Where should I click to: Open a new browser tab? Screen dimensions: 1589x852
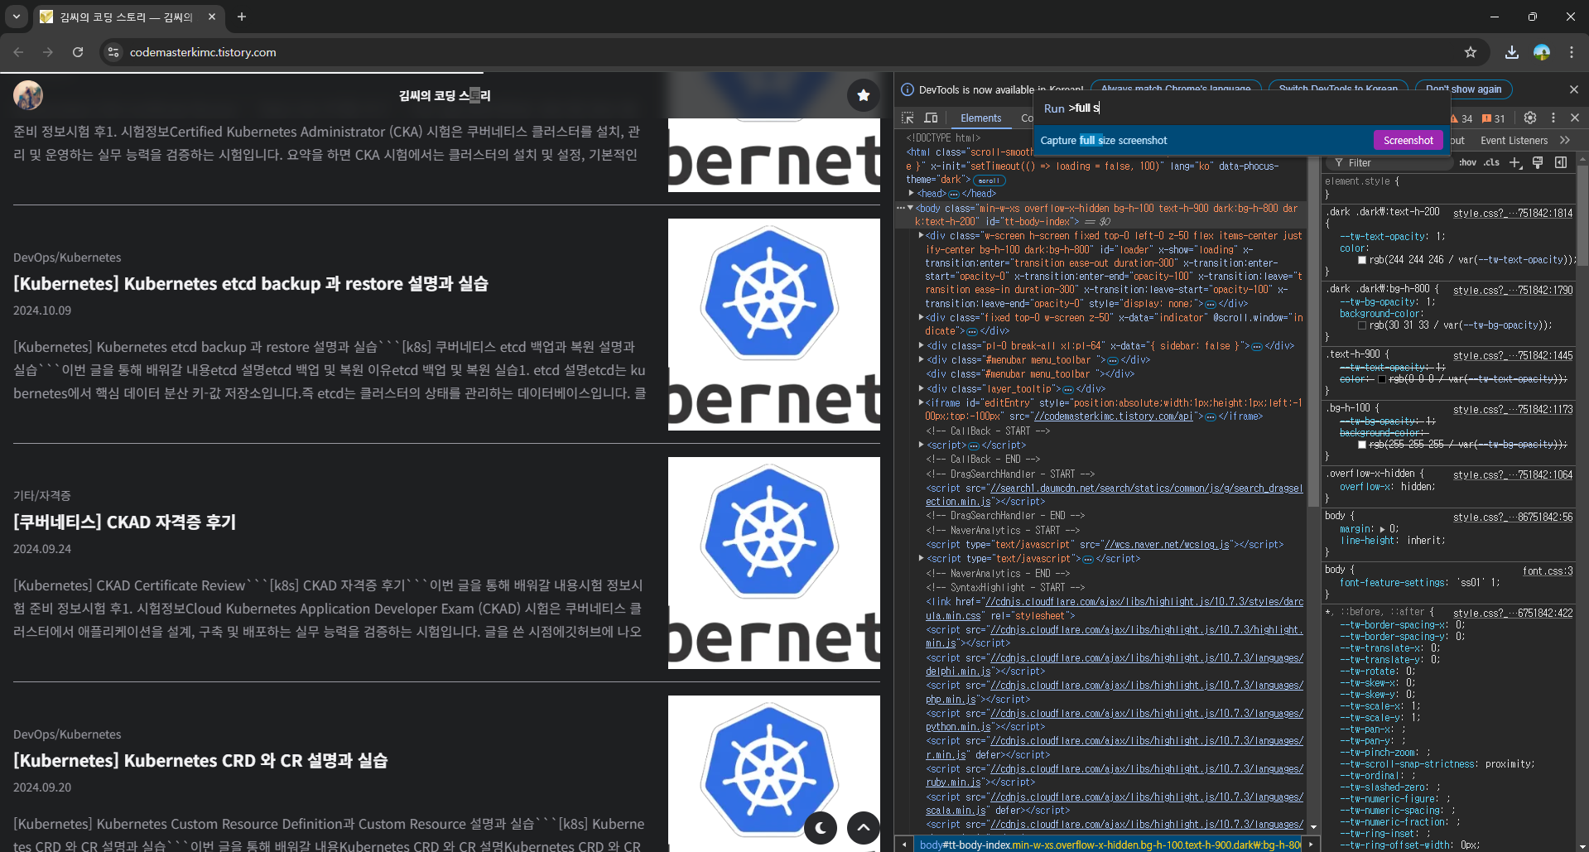point(242,17)
